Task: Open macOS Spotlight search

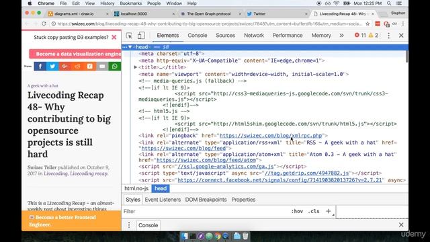Action: (389, 3)
